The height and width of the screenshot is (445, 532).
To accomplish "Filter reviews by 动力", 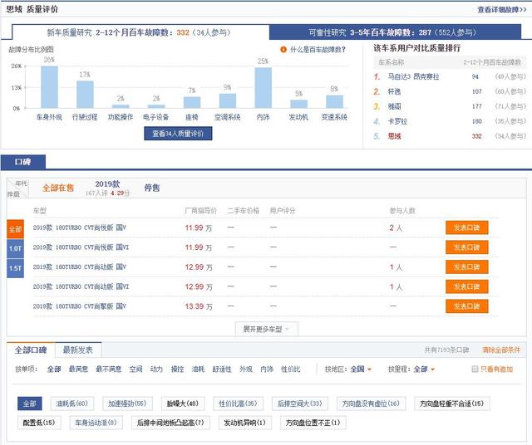I will 157,369.
